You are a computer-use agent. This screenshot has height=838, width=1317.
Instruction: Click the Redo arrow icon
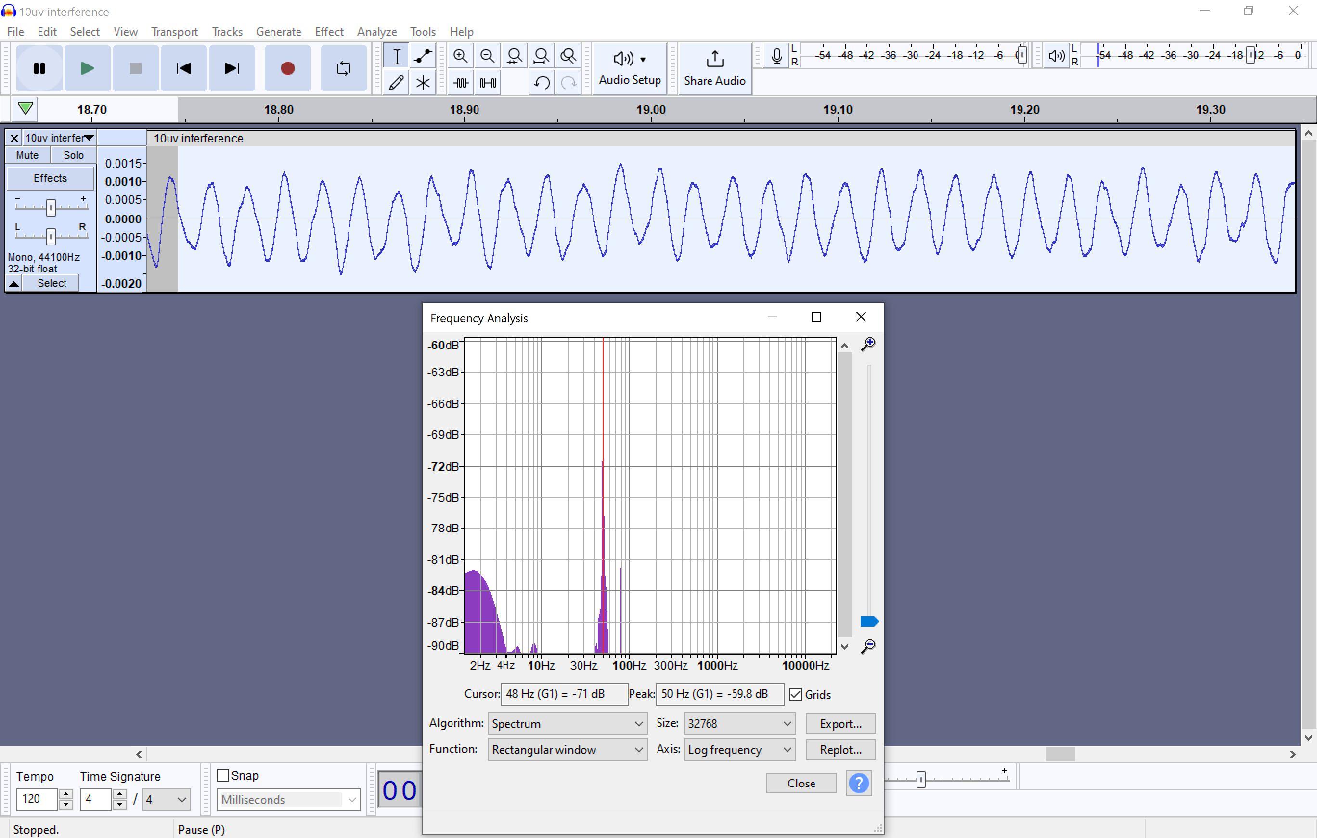tap(569, 83)
